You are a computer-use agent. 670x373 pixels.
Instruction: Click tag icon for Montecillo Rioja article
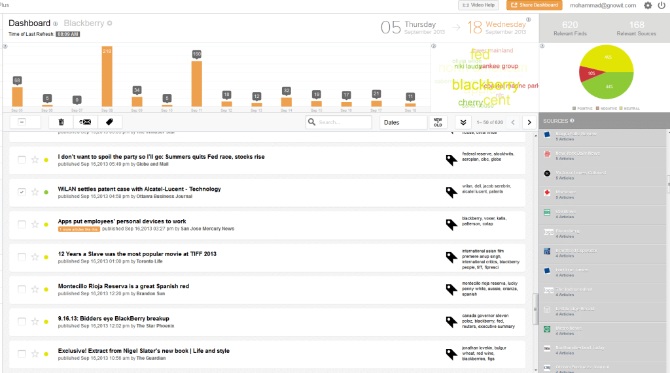(451, 289)
